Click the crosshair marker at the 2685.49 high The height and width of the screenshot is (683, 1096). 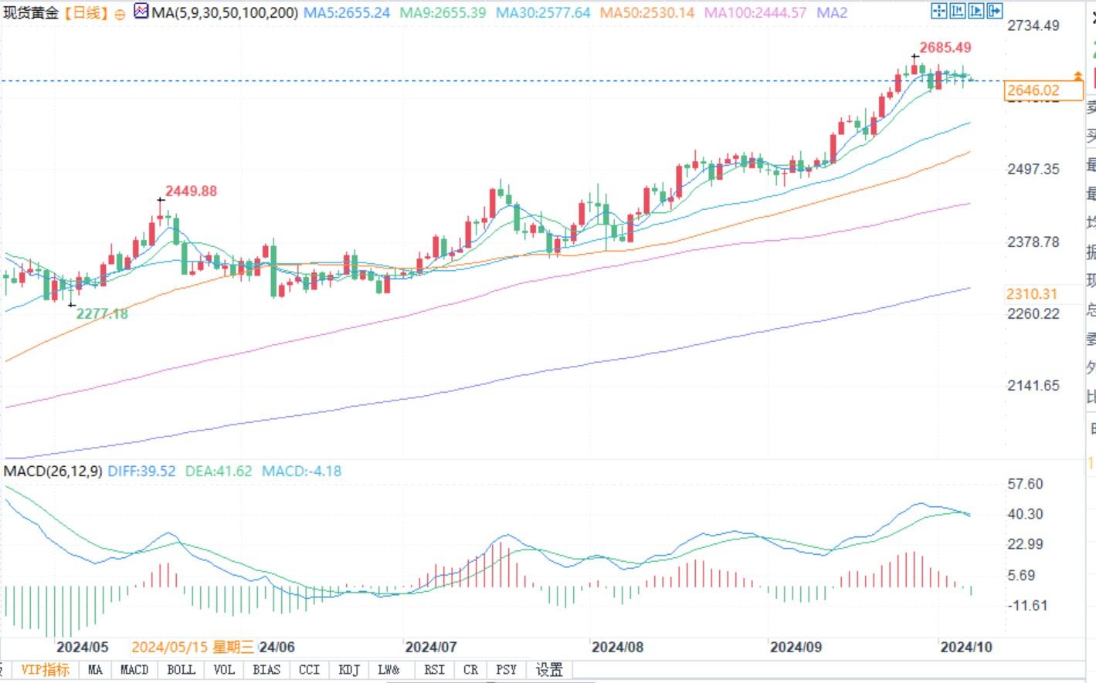point(915,56)
